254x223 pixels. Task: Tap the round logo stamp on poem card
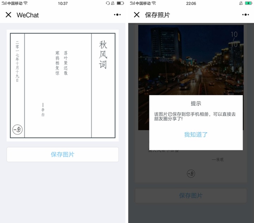[x=18, y=129]
